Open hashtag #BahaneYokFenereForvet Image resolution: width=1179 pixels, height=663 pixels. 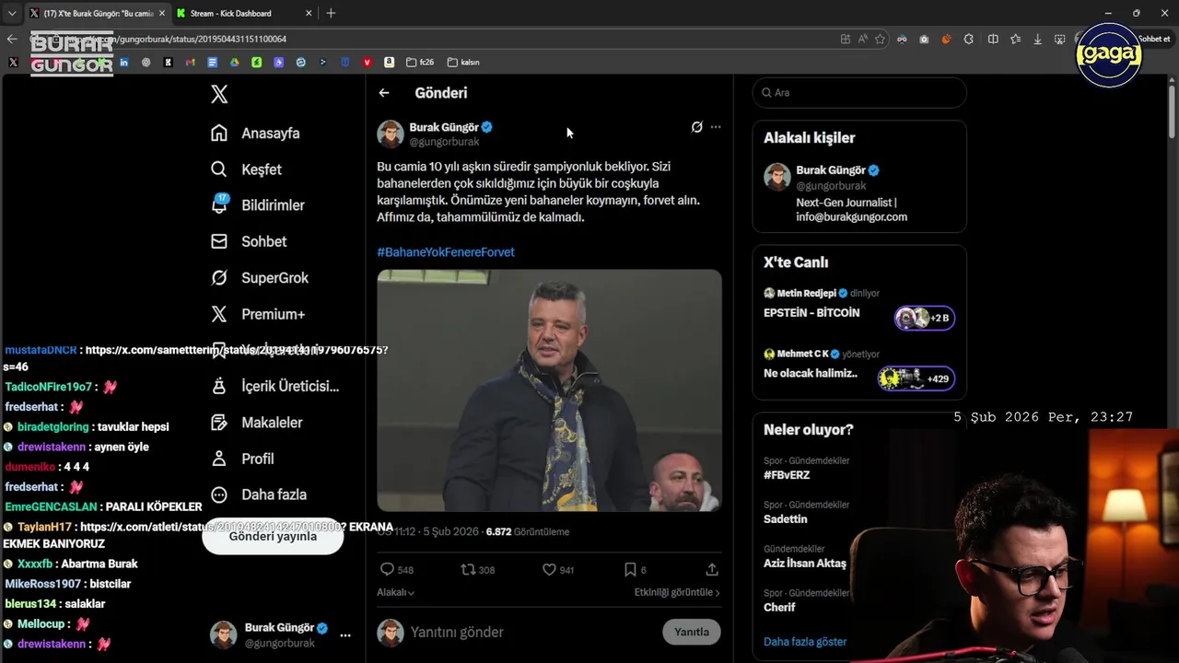click(x=446, y=252)
